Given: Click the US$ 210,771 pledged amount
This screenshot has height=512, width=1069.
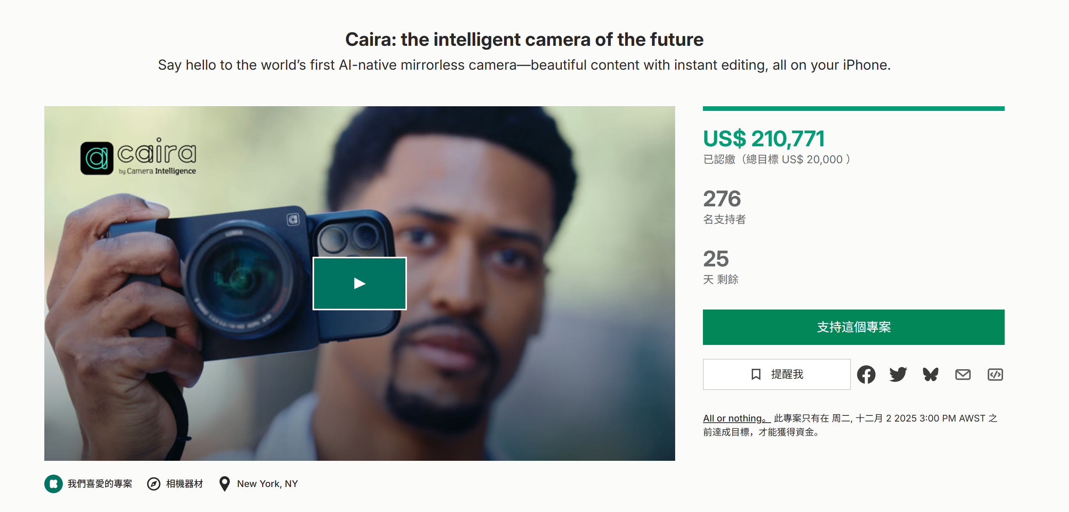Looking at the screenshot, I should [x=763, y=139].
